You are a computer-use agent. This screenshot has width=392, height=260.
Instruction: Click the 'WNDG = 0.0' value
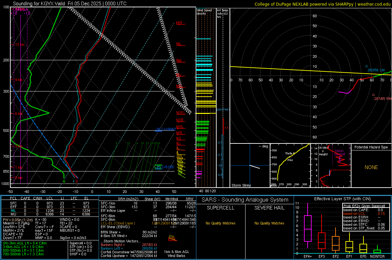tap(69, 219)
